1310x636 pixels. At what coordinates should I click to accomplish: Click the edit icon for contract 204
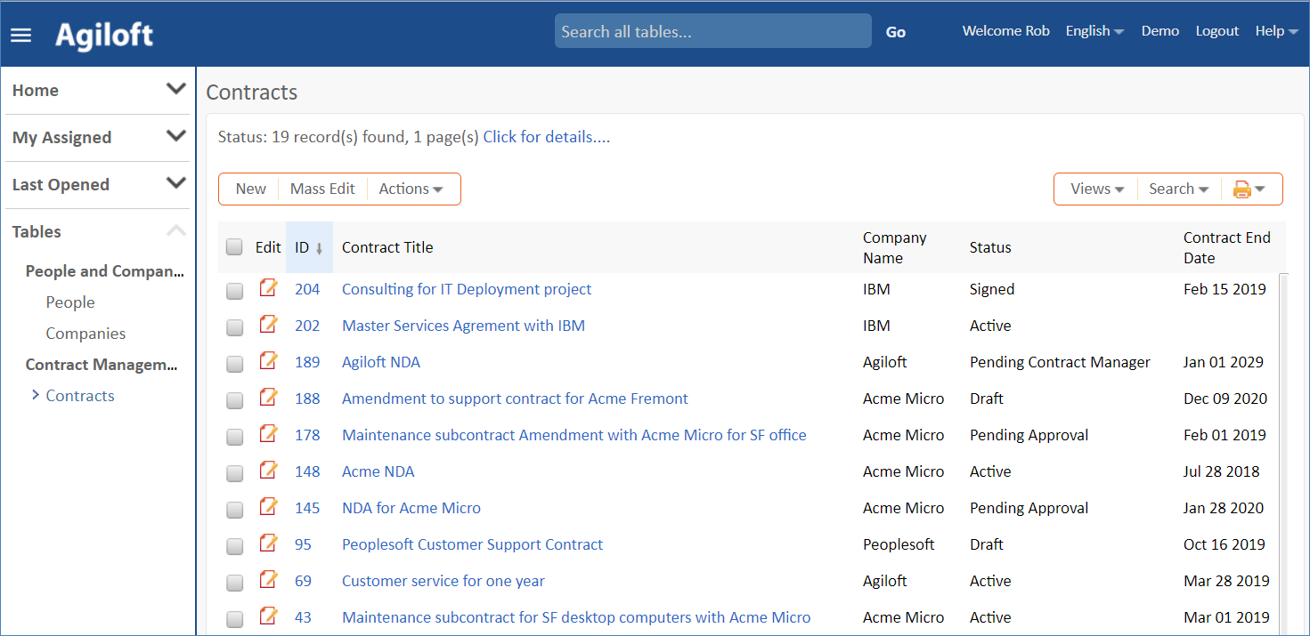tap(268, 289)
